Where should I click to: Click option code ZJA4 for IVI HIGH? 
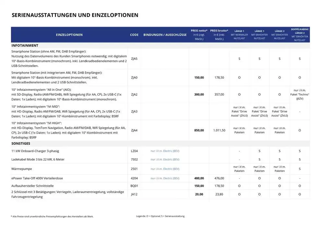[x=134, y=130]
